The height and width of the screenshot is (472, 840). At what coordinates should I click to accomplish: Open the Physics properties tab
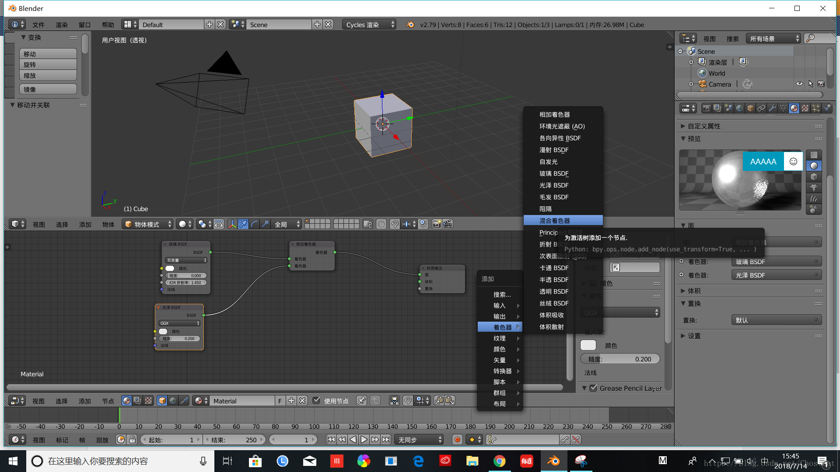827,108
